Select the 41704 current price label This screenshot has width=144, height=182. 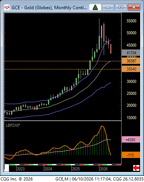click(131, 53)
